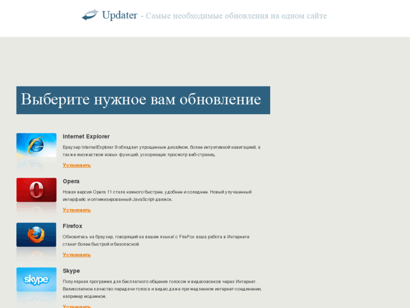Click the 'Firefox' heading
410x308 pixels.
click(72, 226)
